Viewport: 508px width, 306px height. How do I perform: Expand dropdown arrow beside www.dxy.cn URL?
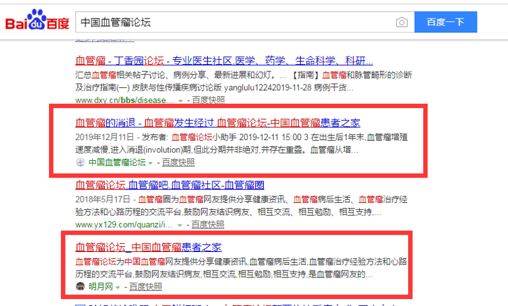coord(181,101)
